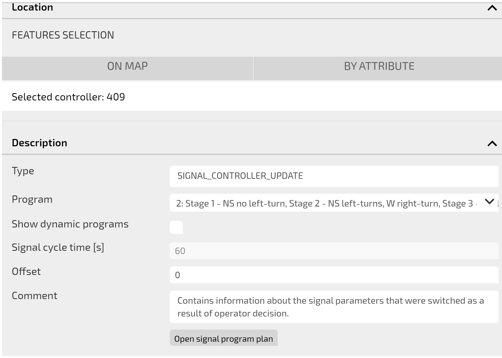Collapse the Description section chevron
Screen dimensions: 502x358
pyautogui.click(x=492, y=143)
